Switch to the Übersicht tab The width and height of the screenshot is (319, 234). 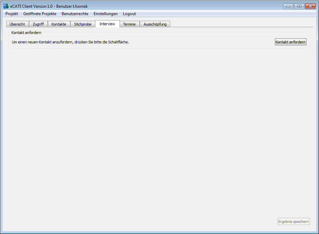click(x=17, y=24)
